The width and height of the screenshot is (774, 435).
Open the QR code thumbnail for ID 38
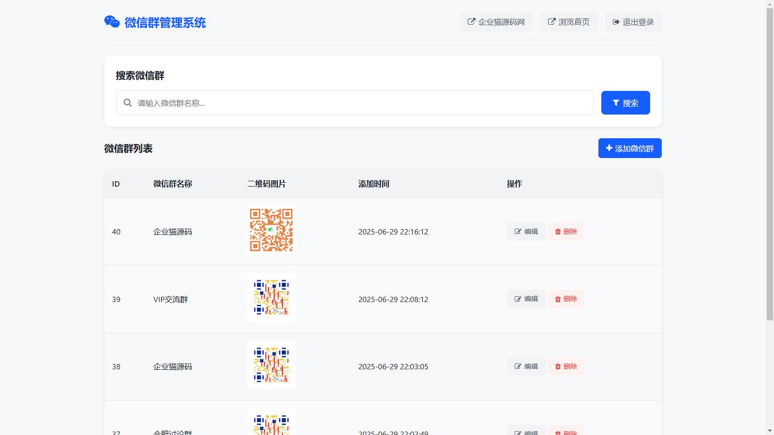tap(271, 365)
